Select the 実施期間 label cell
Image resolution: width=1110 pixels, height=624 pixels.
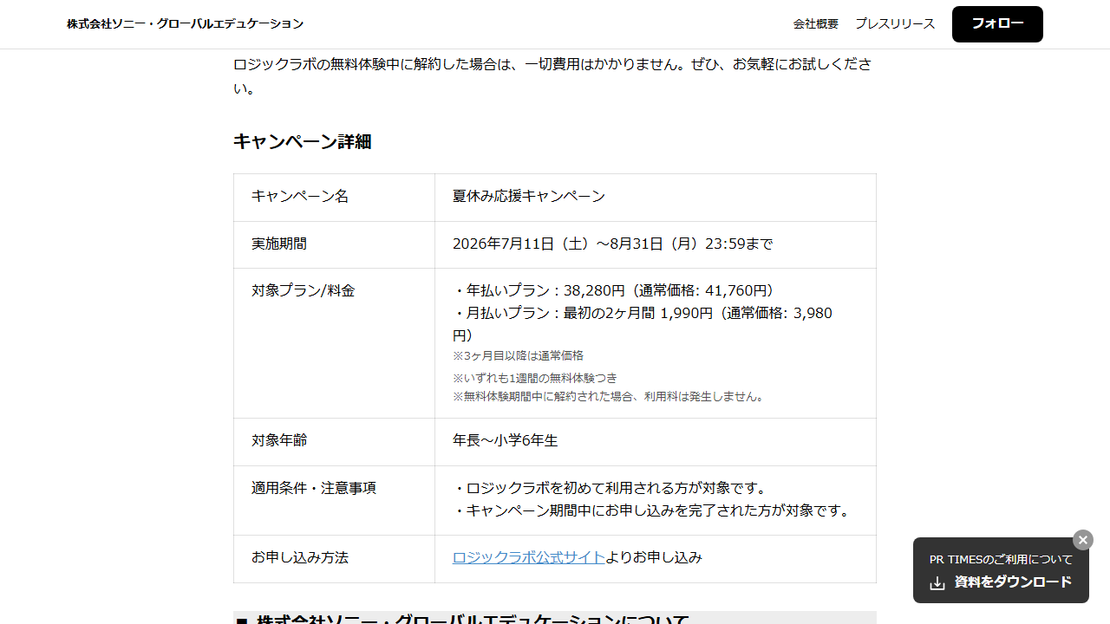coord(334,244)
